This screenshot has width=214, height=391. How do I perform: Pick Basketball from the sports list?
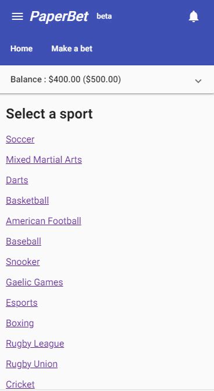(27, 201)
